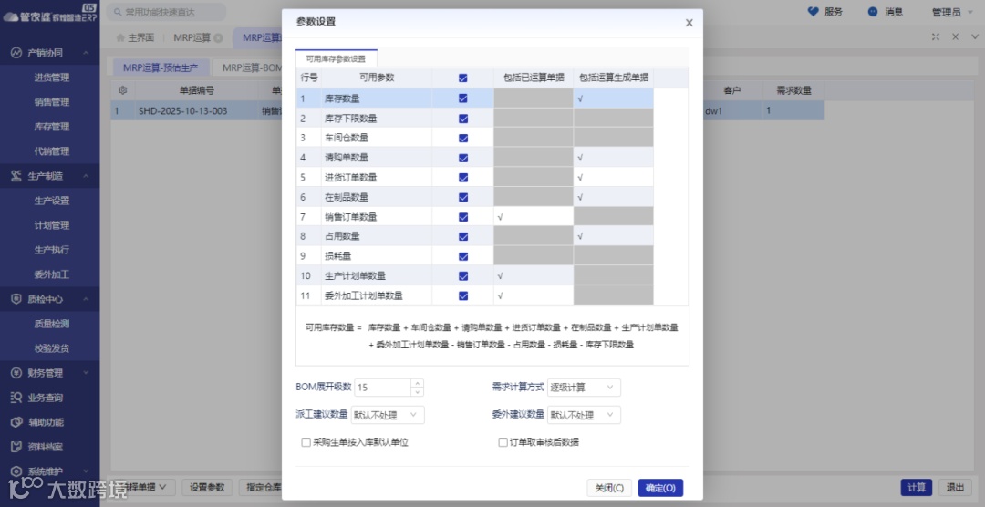Click the 包括运算生成单据 cell for 库存数量

(x=613, y=98)
